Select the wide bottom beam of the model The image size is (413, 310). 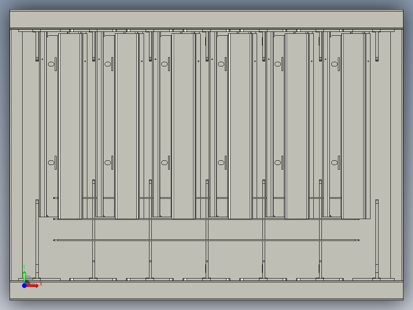click(206, 290)
